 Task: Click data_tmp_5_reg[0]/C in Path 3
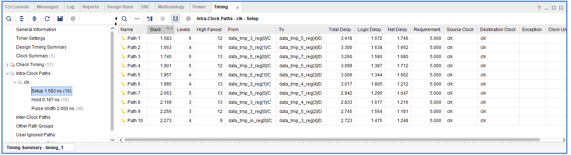coord(249,57)
